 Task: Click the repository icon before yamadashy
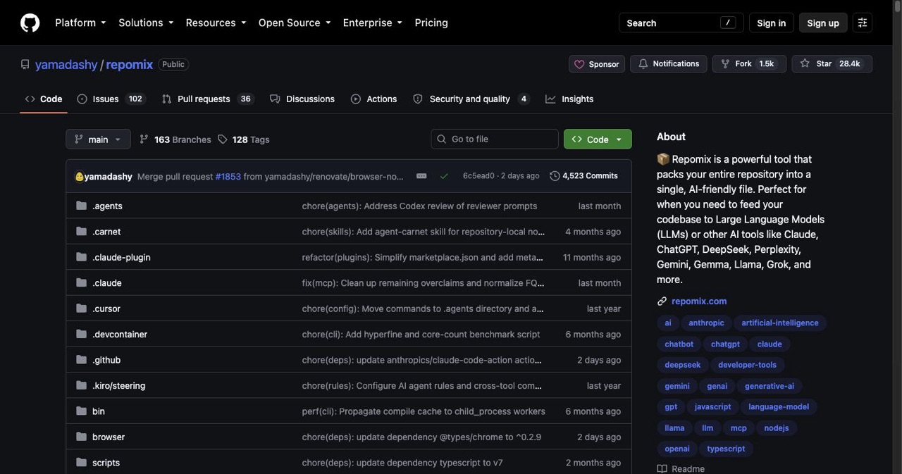click(25, 64)
